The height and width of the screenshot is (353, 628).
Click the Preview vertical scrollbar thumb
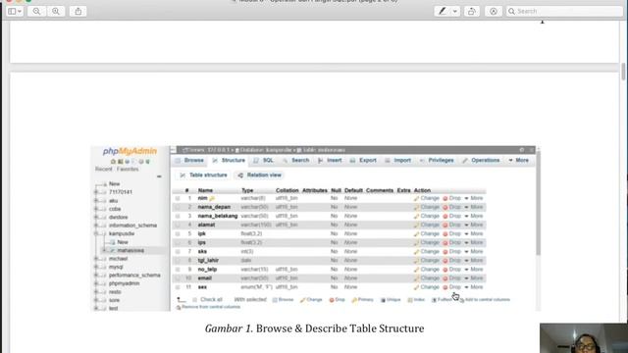(x=624, y=72)
